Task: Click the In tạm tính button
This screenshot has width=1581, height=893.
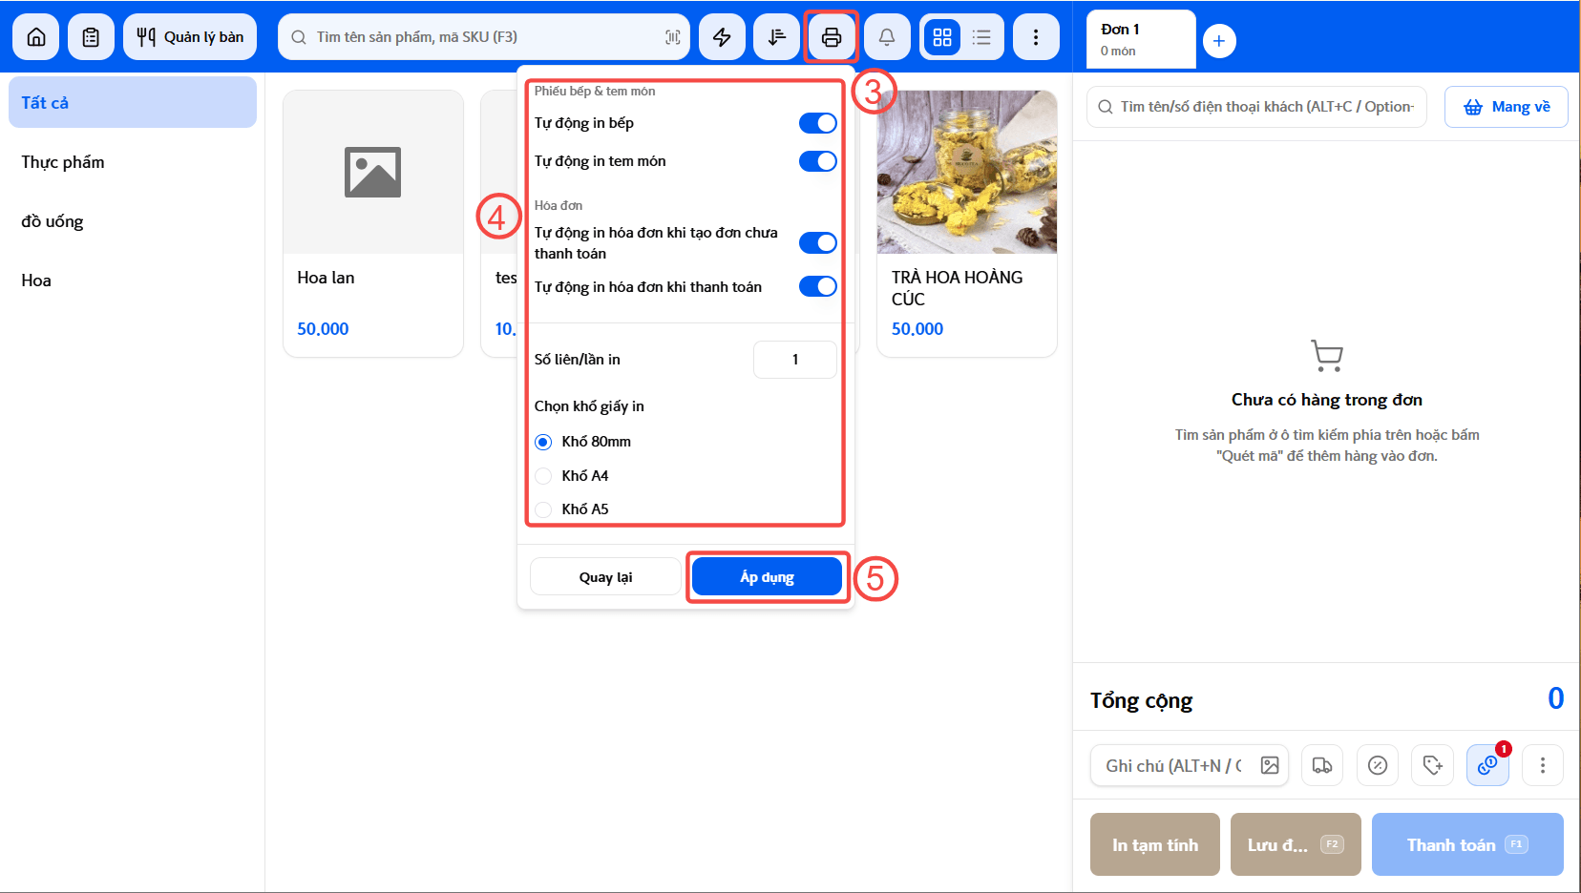Action: [1155, 844]
